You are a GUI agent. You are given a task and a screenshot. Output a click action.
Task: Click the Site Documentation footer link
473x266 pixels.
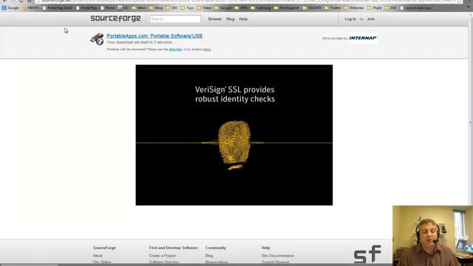(x=278, y=256)
